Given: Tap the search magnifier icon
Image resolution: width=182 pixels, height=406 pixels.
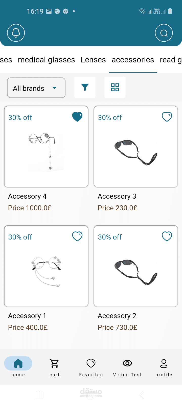Looking at the screenshot, I should click(164, 33).
